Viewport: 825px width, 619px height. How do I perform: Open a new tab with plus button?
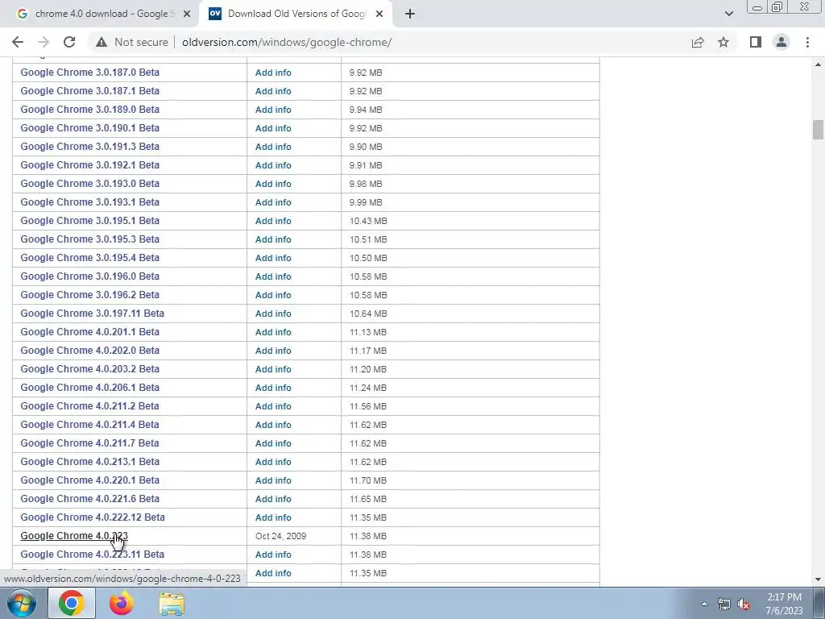410,14
